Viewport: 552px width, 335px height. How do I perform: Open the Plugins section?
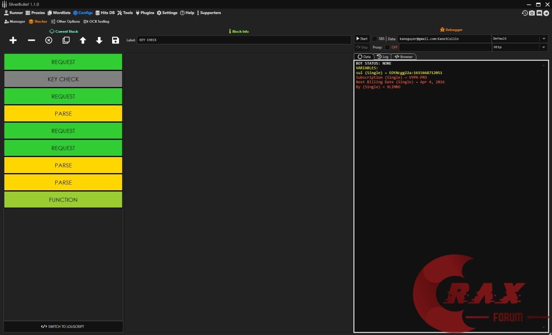pyautogui.click(x=145, y=13)
